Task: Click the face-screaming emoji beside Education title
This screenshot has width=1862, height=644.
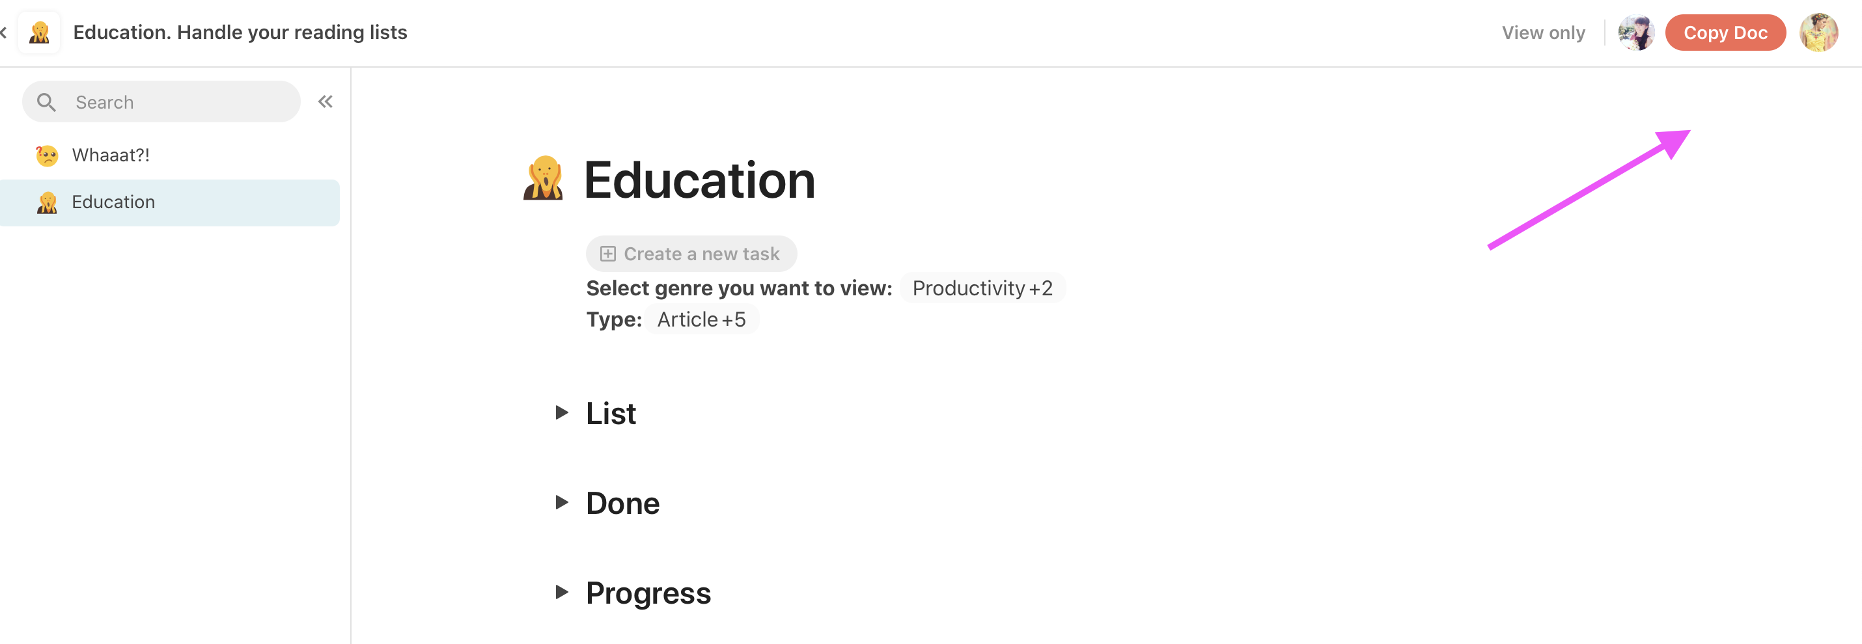Action: pyautogui.click(x=544, y=180)
